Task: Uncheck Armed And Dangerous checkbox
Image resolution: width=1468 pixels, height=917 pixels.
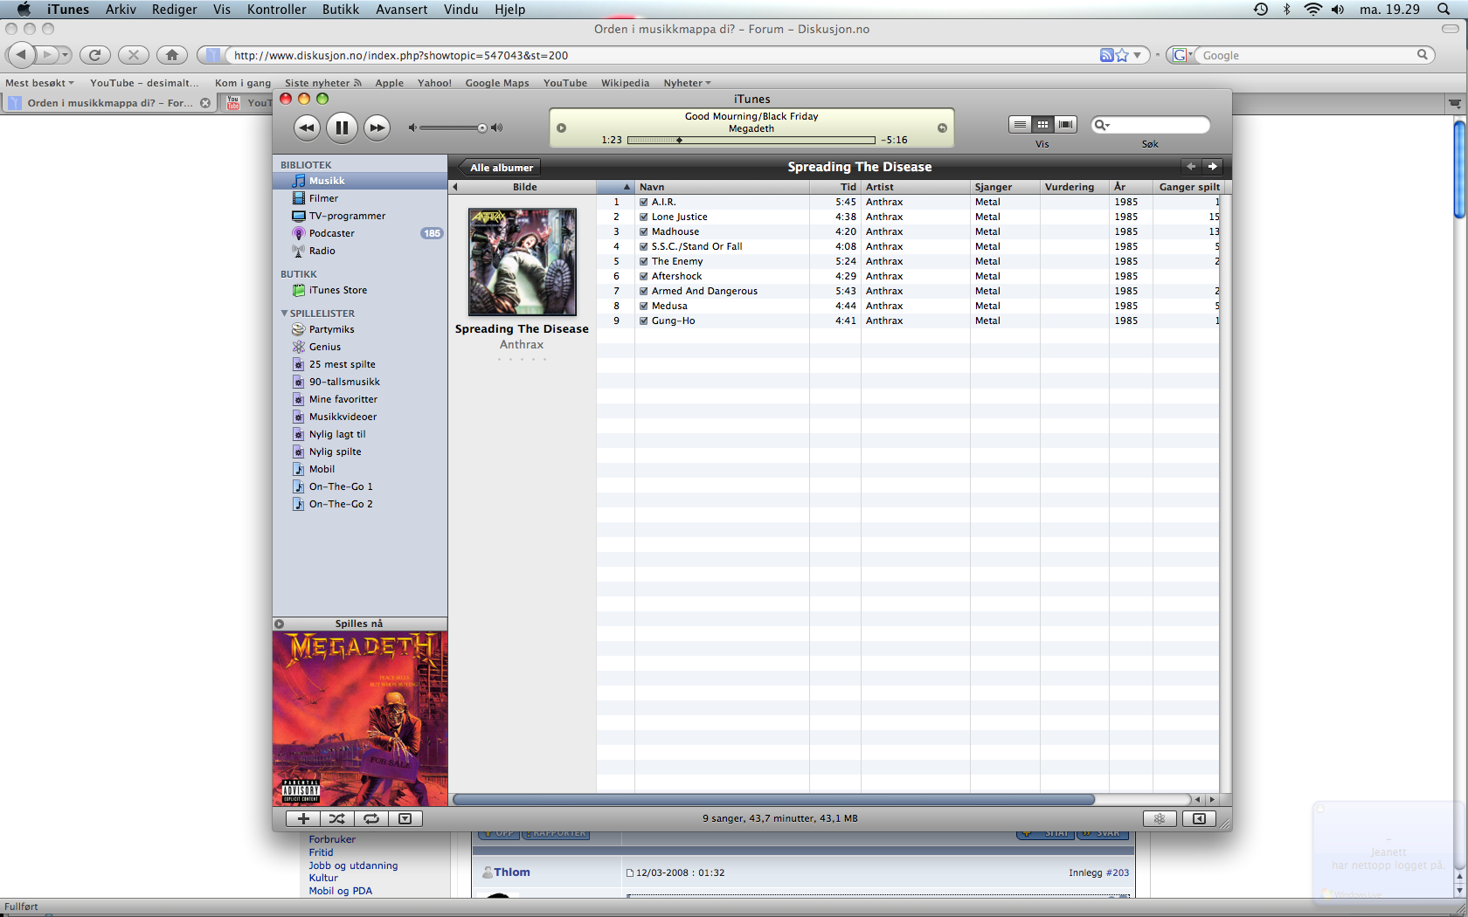Action: (644, 291)
